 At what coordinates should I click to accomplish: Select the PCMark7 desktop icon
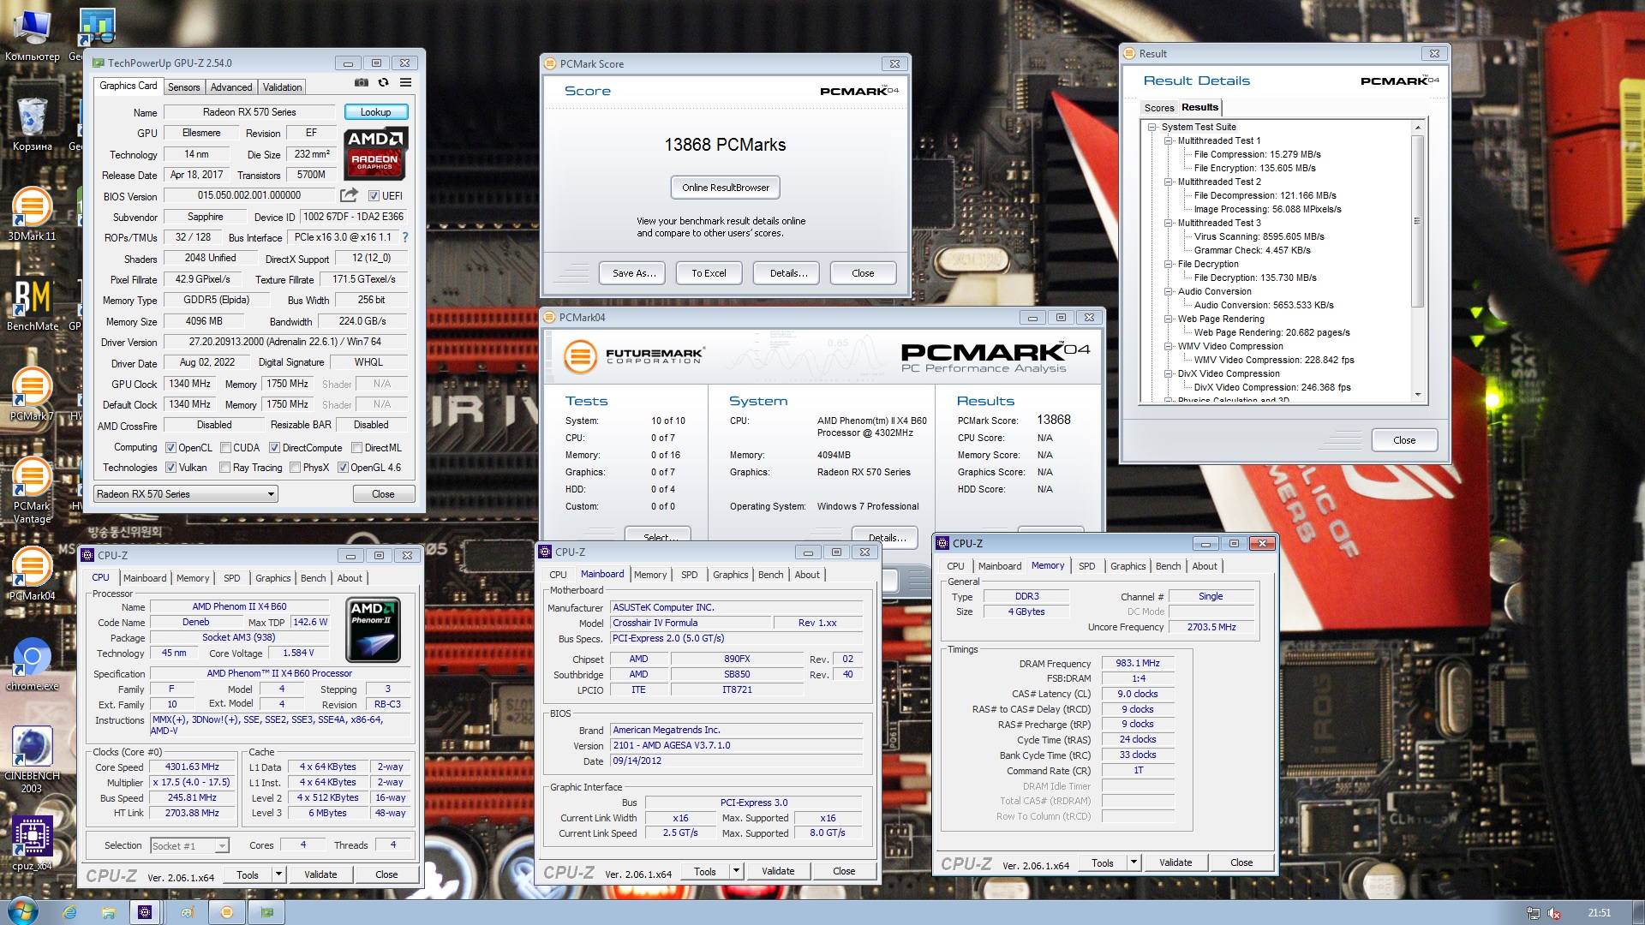point(32,394)
